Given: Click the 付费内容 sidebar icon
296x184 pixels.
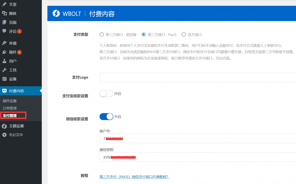Looking at the screenshot, I should click(x=4, y=91).
